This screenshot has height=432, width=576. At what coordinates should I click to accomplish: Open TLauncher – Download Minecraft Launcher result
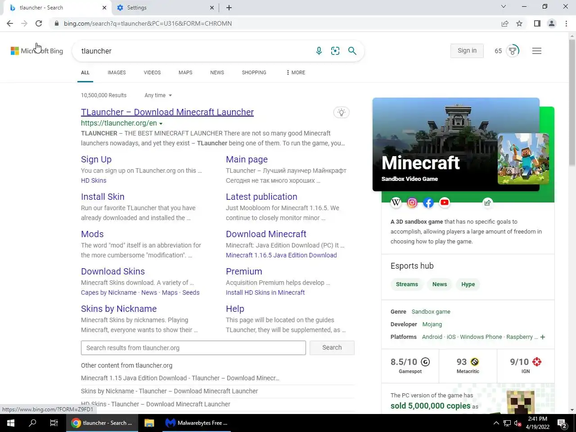(167, 112)
